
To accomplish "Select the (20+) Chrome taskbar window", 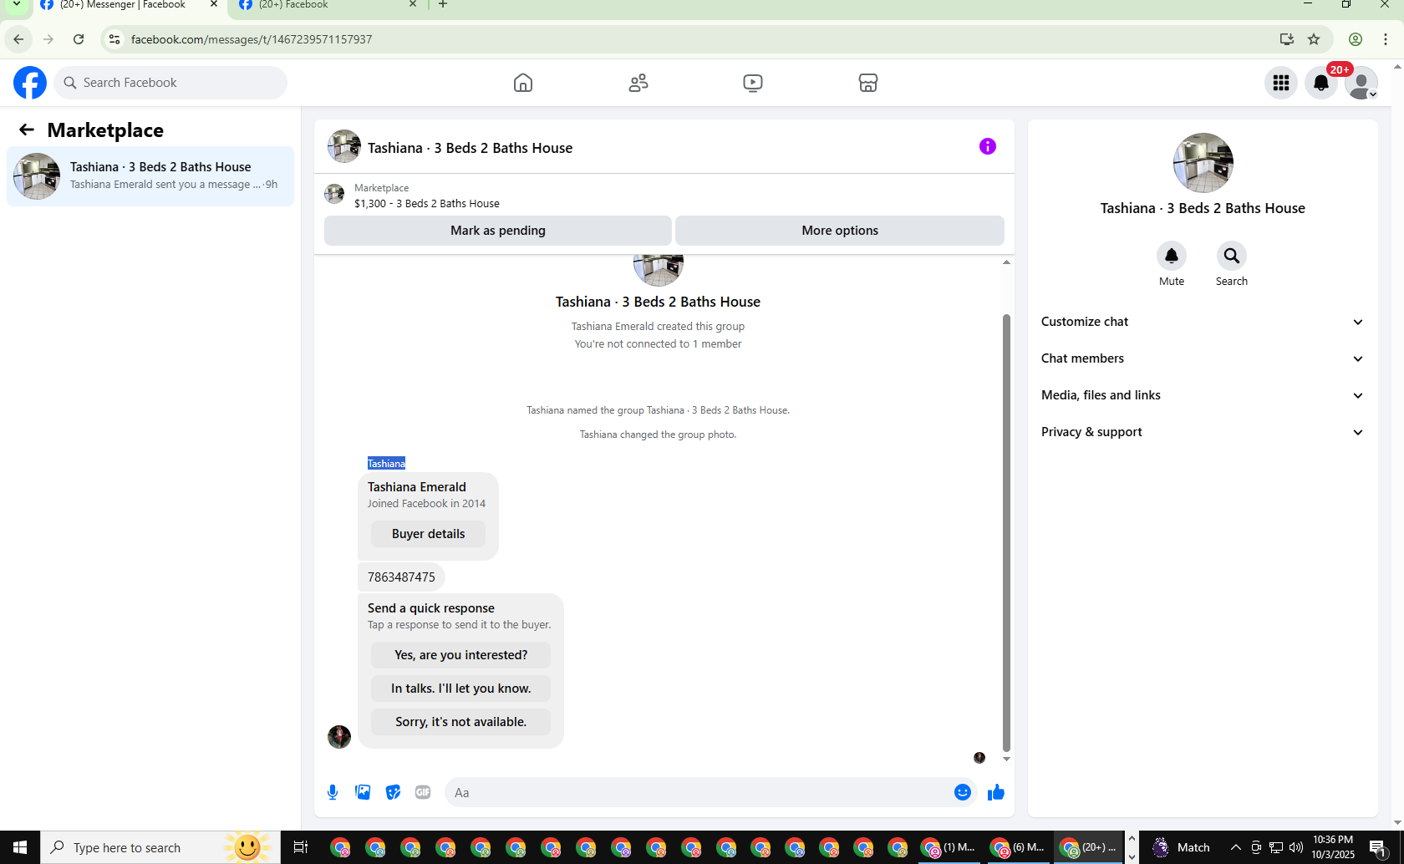I will [x=1088, y=847].
